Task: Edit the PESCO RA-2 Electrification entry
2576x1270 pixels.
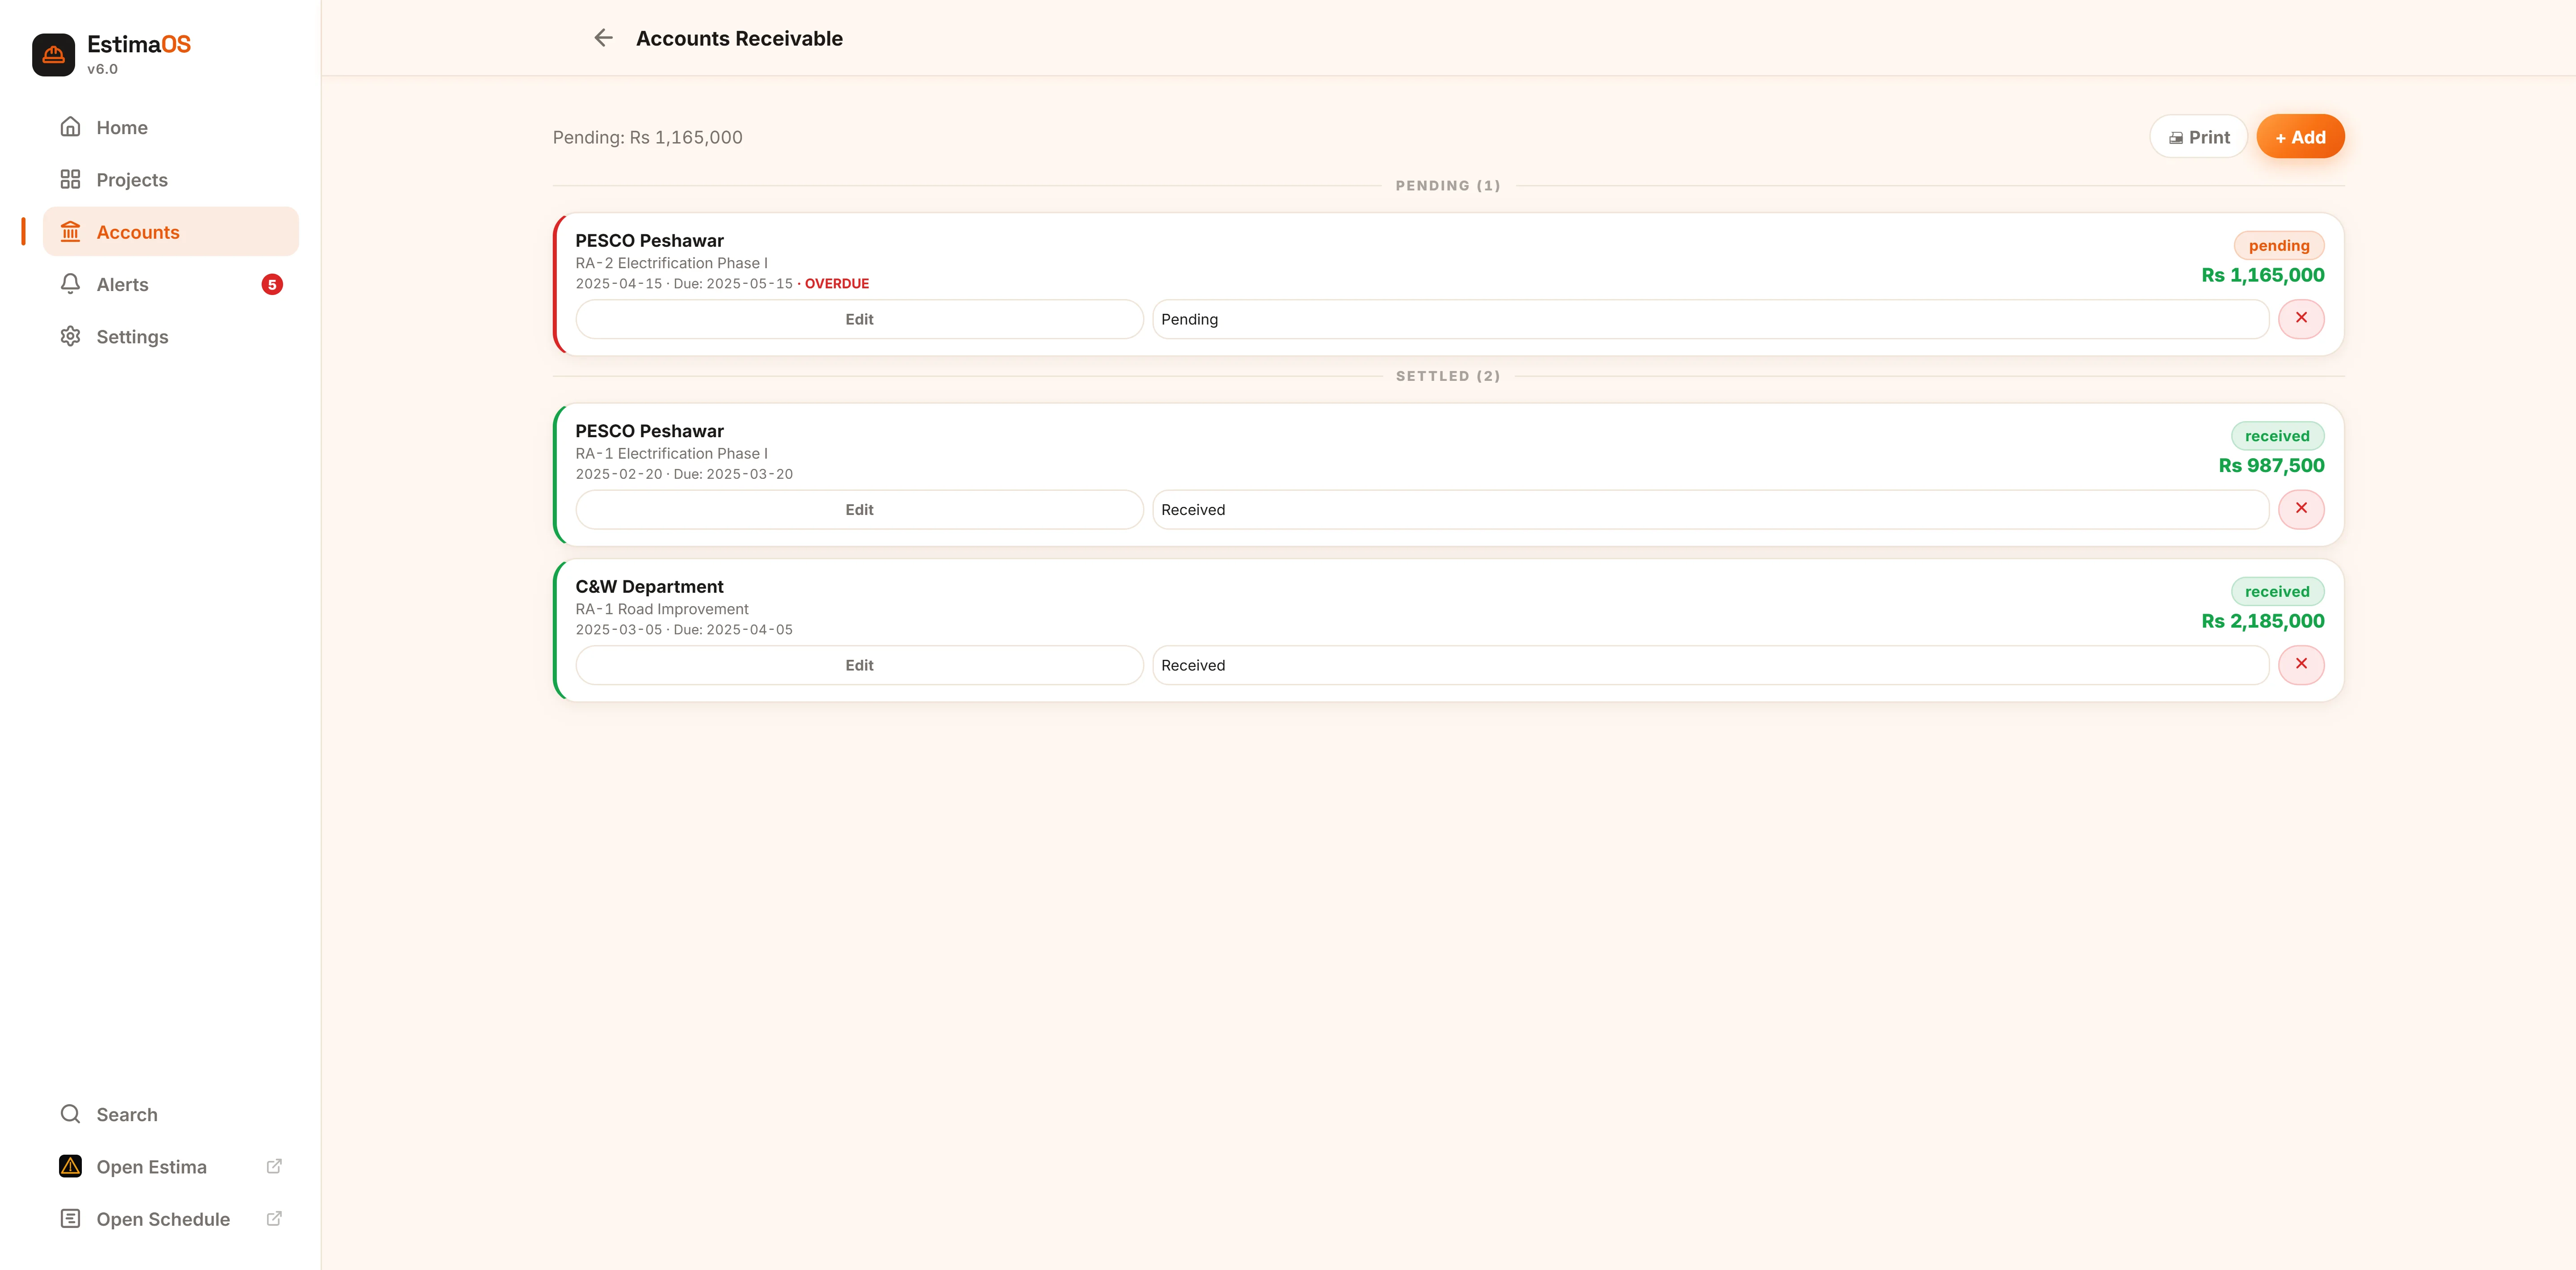Action: 859,320
